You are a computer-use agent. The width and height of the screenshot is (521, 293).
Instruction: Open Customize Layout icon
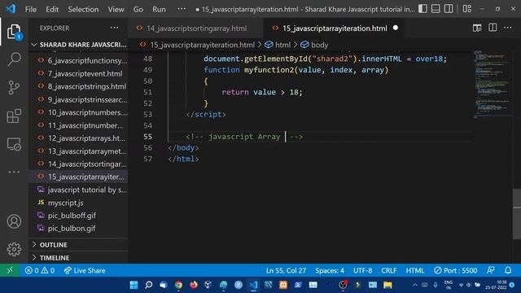click(466, 9)
